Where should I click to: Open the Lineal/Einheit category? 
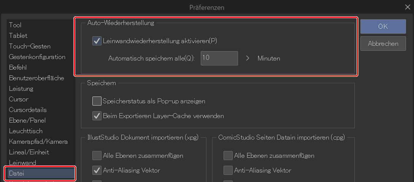coord(29,152)
